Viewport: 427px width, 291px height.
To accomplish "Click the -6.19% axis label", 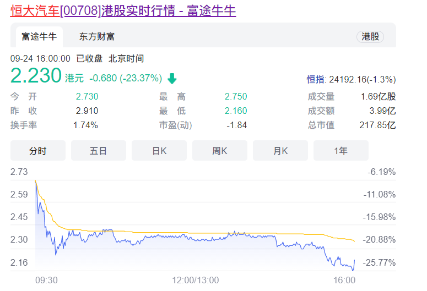I will click(x=382, y=172).
